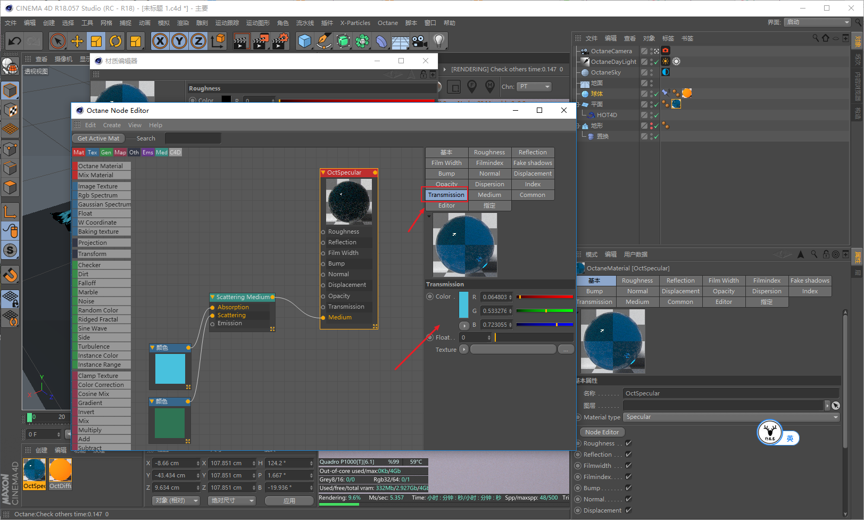Image resolution: width=864 pixels, height=520 pixels.
Task: Open search icon in Object Manager
Action: click(x=816, y=38)
